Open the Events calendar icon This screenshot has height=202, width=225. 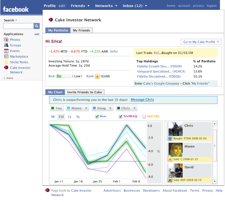tap(6, 51)
